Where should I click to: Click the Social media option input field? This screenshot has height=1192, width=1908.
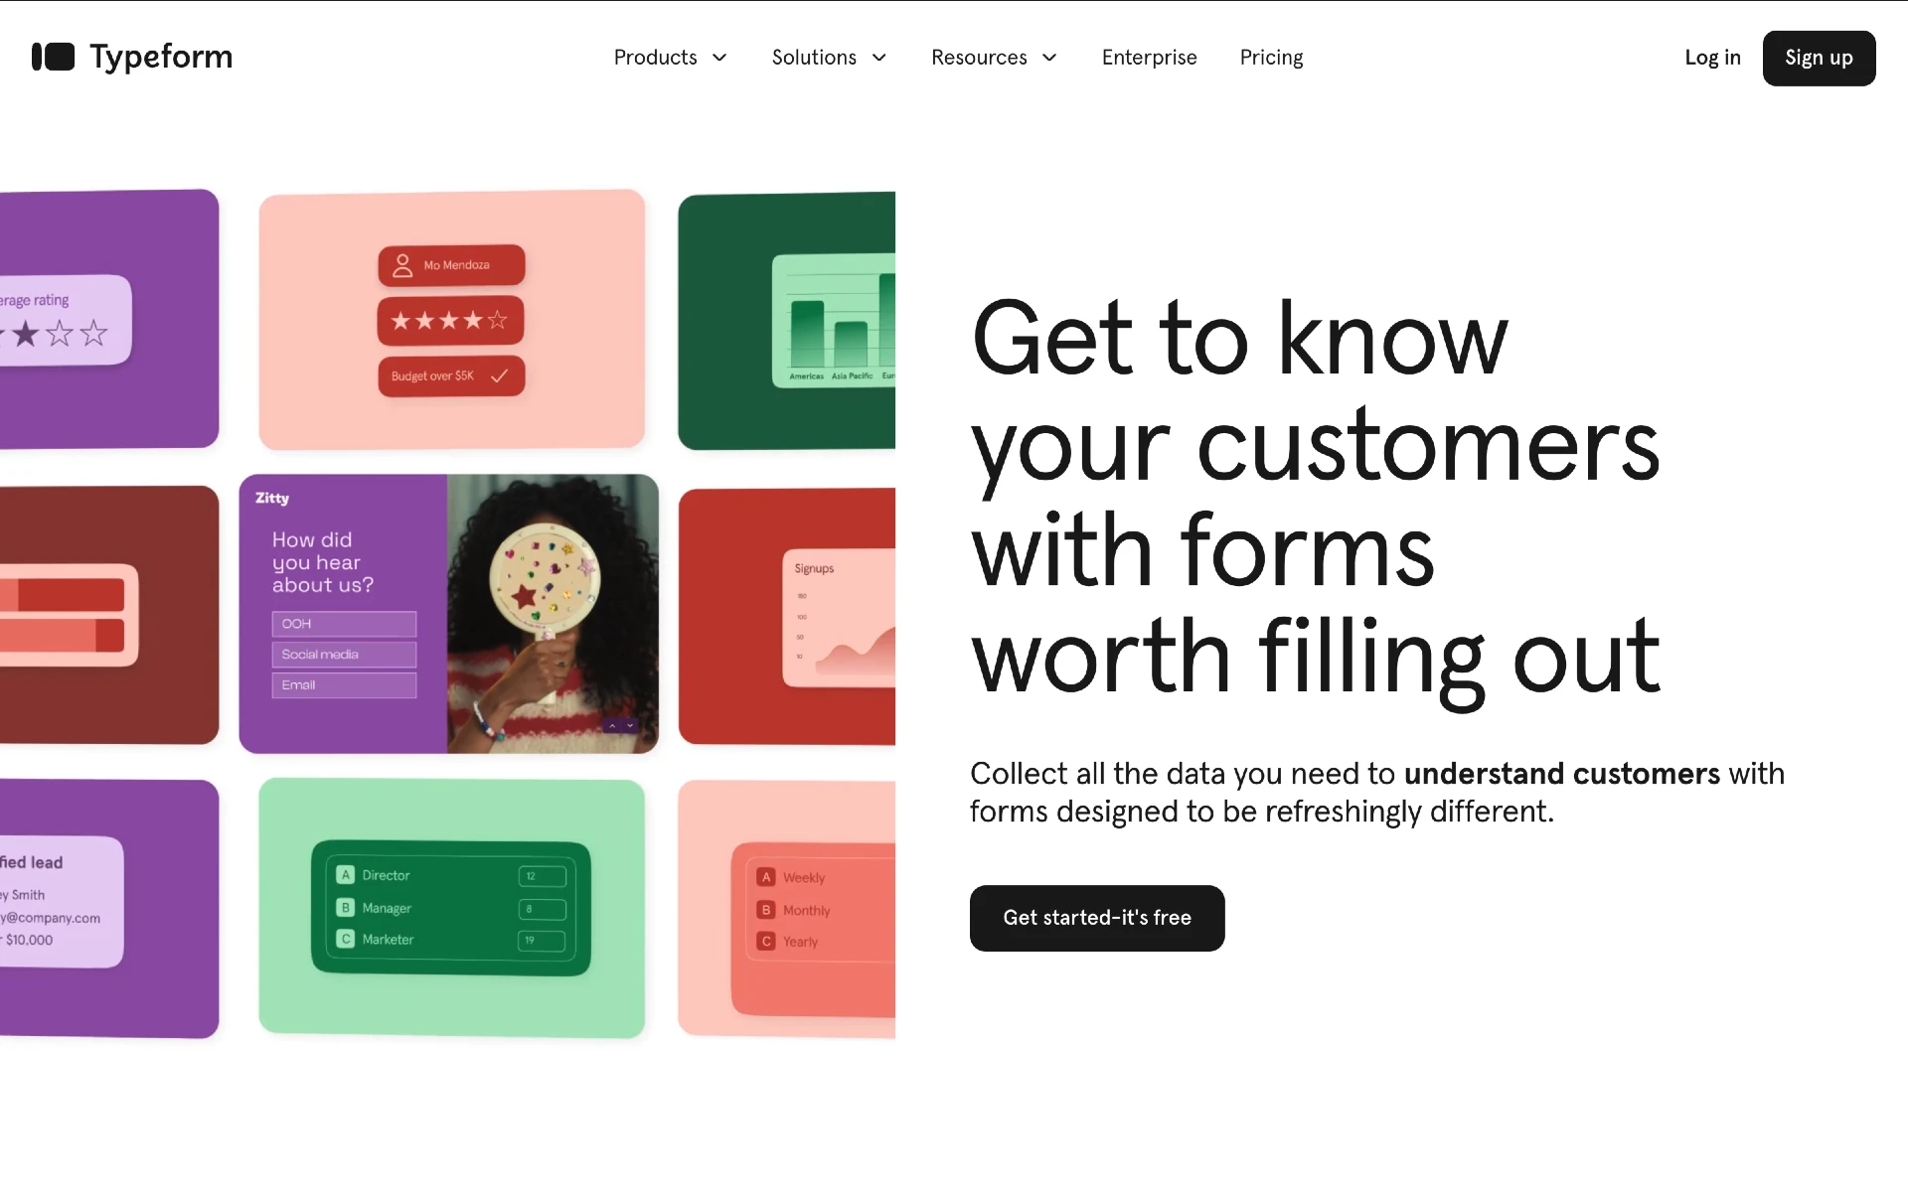(x=345, y=655)
